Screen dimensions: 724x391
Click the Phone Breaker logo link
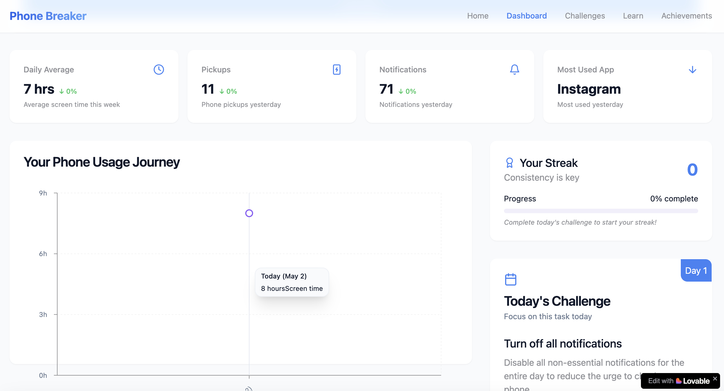[x=48, y=16]
